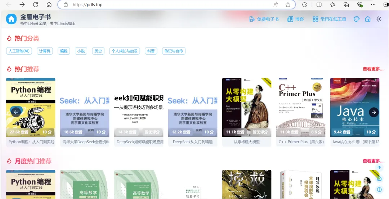Open 免费电子书 menu item
Viewport: 389px width, 199px height.
coord(264,19)
